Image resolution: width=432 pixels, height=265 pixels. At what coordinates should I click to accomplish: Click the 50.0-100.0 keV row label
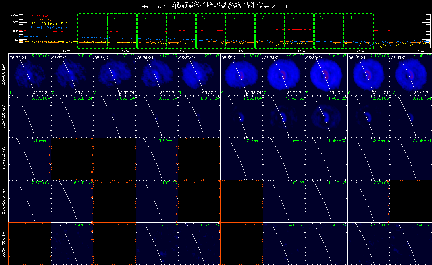click(3, 244)
